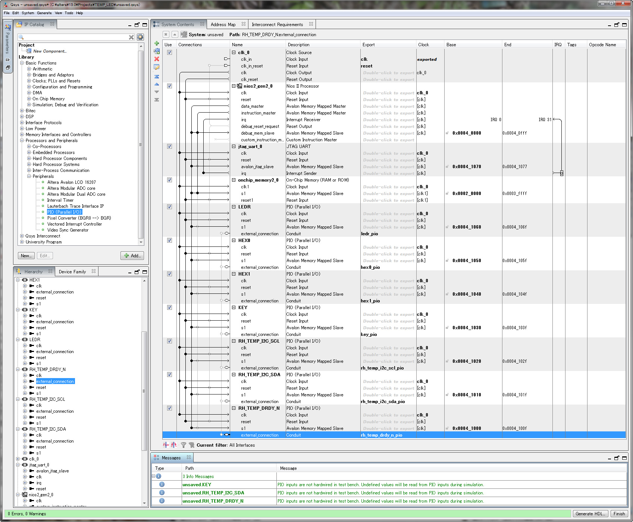Click the move down gray arrow icon
The width and height of the screenshot is (633, 522).
157,92
